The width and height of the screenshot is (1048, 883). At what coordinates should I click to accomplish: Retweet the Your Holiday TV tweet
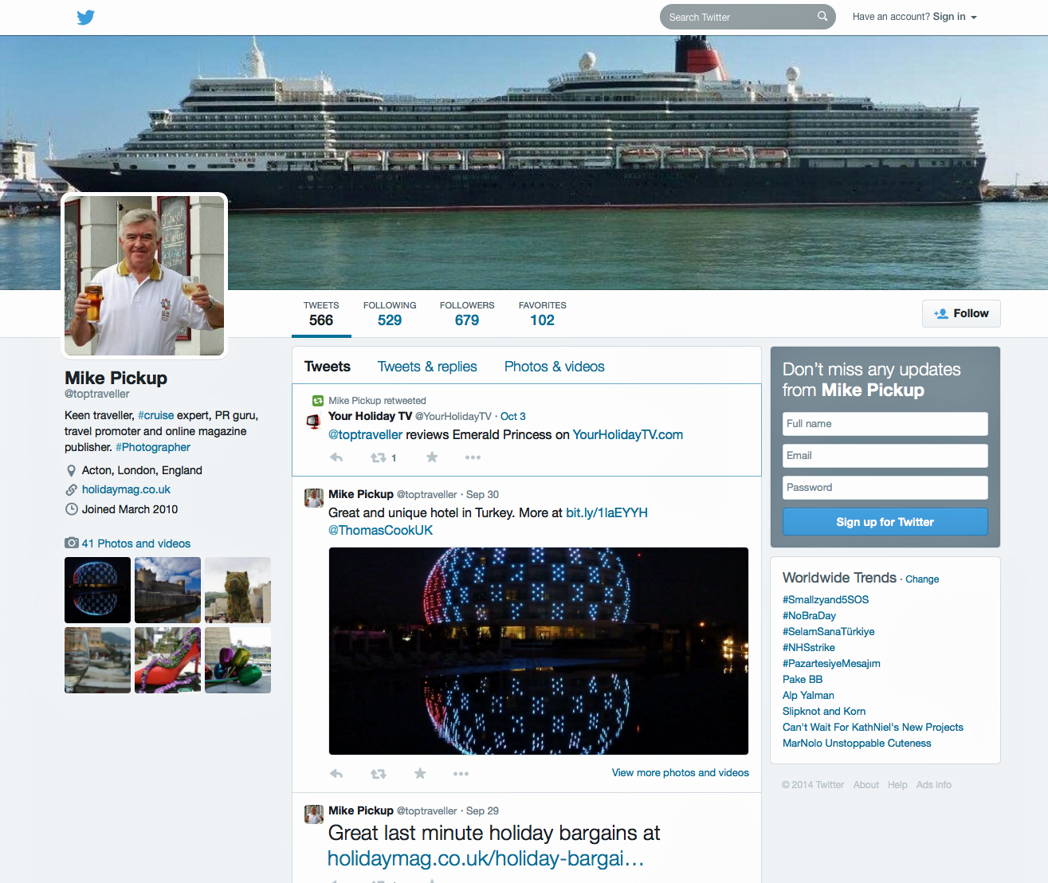pos(379,457)
